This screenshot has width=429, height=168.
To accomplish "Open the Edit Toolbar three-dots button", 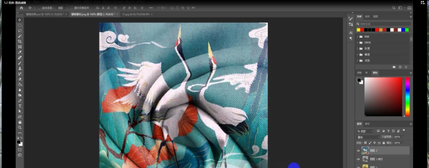I will (x=20, y=133).
